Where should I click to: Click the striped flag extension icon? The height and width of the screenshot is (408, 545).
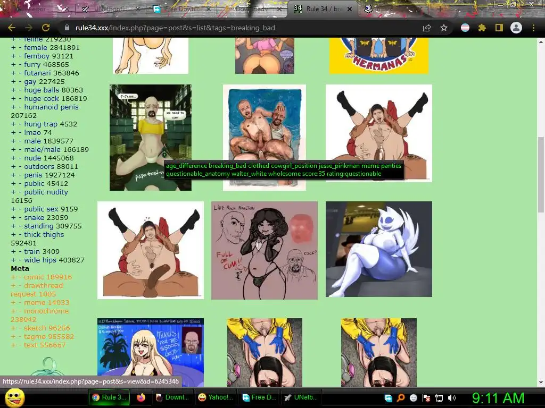tap(465, 28)
